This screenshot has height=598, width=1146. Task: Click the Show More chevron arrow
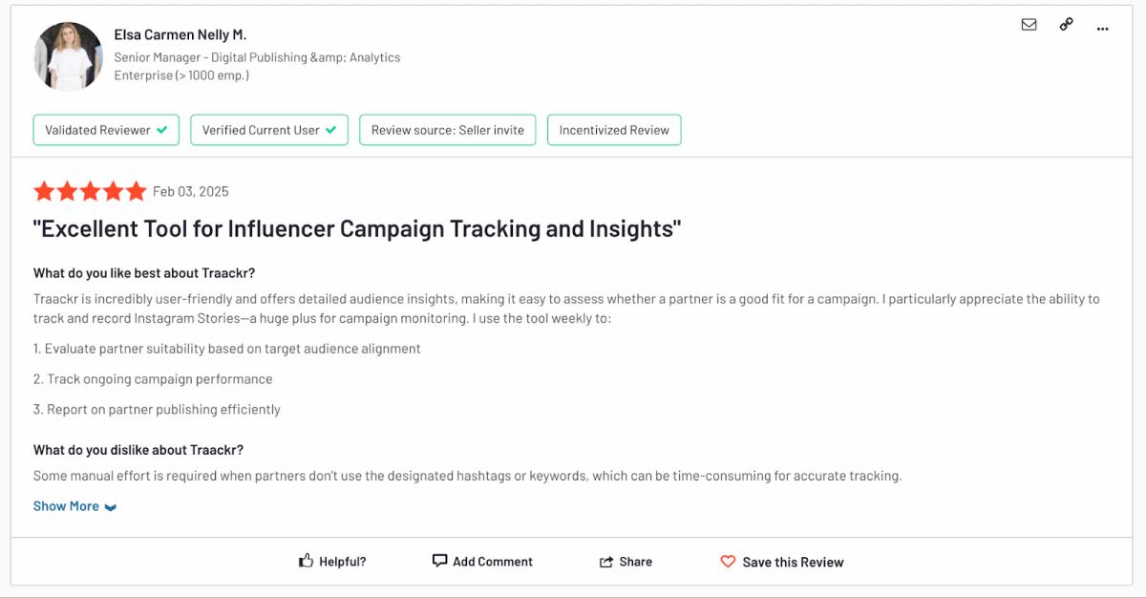click(x=112, y=507)
